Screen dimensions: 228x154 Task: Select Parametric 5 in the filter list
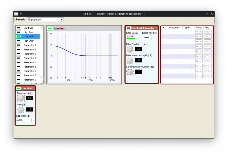[30, 63]
